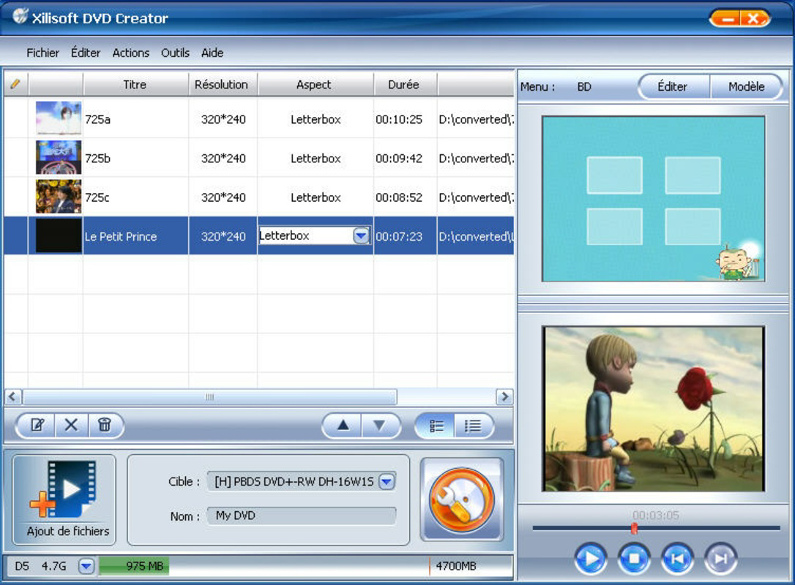
Task: Click the pencil icon column header
Action: 15,84
